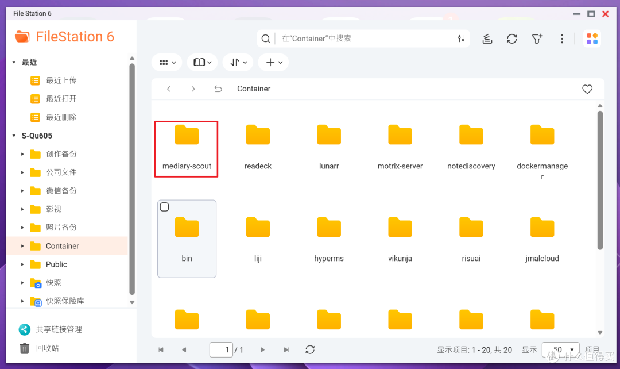Click the search field for Container
Screen dimensions: 620x369
point(364,39)
